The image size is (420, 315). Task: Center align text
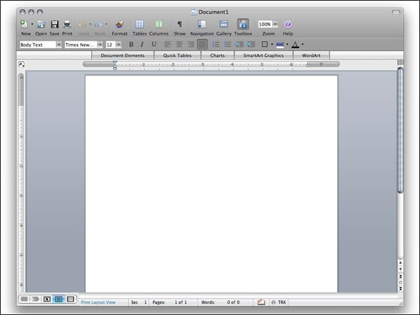point(179,45)
